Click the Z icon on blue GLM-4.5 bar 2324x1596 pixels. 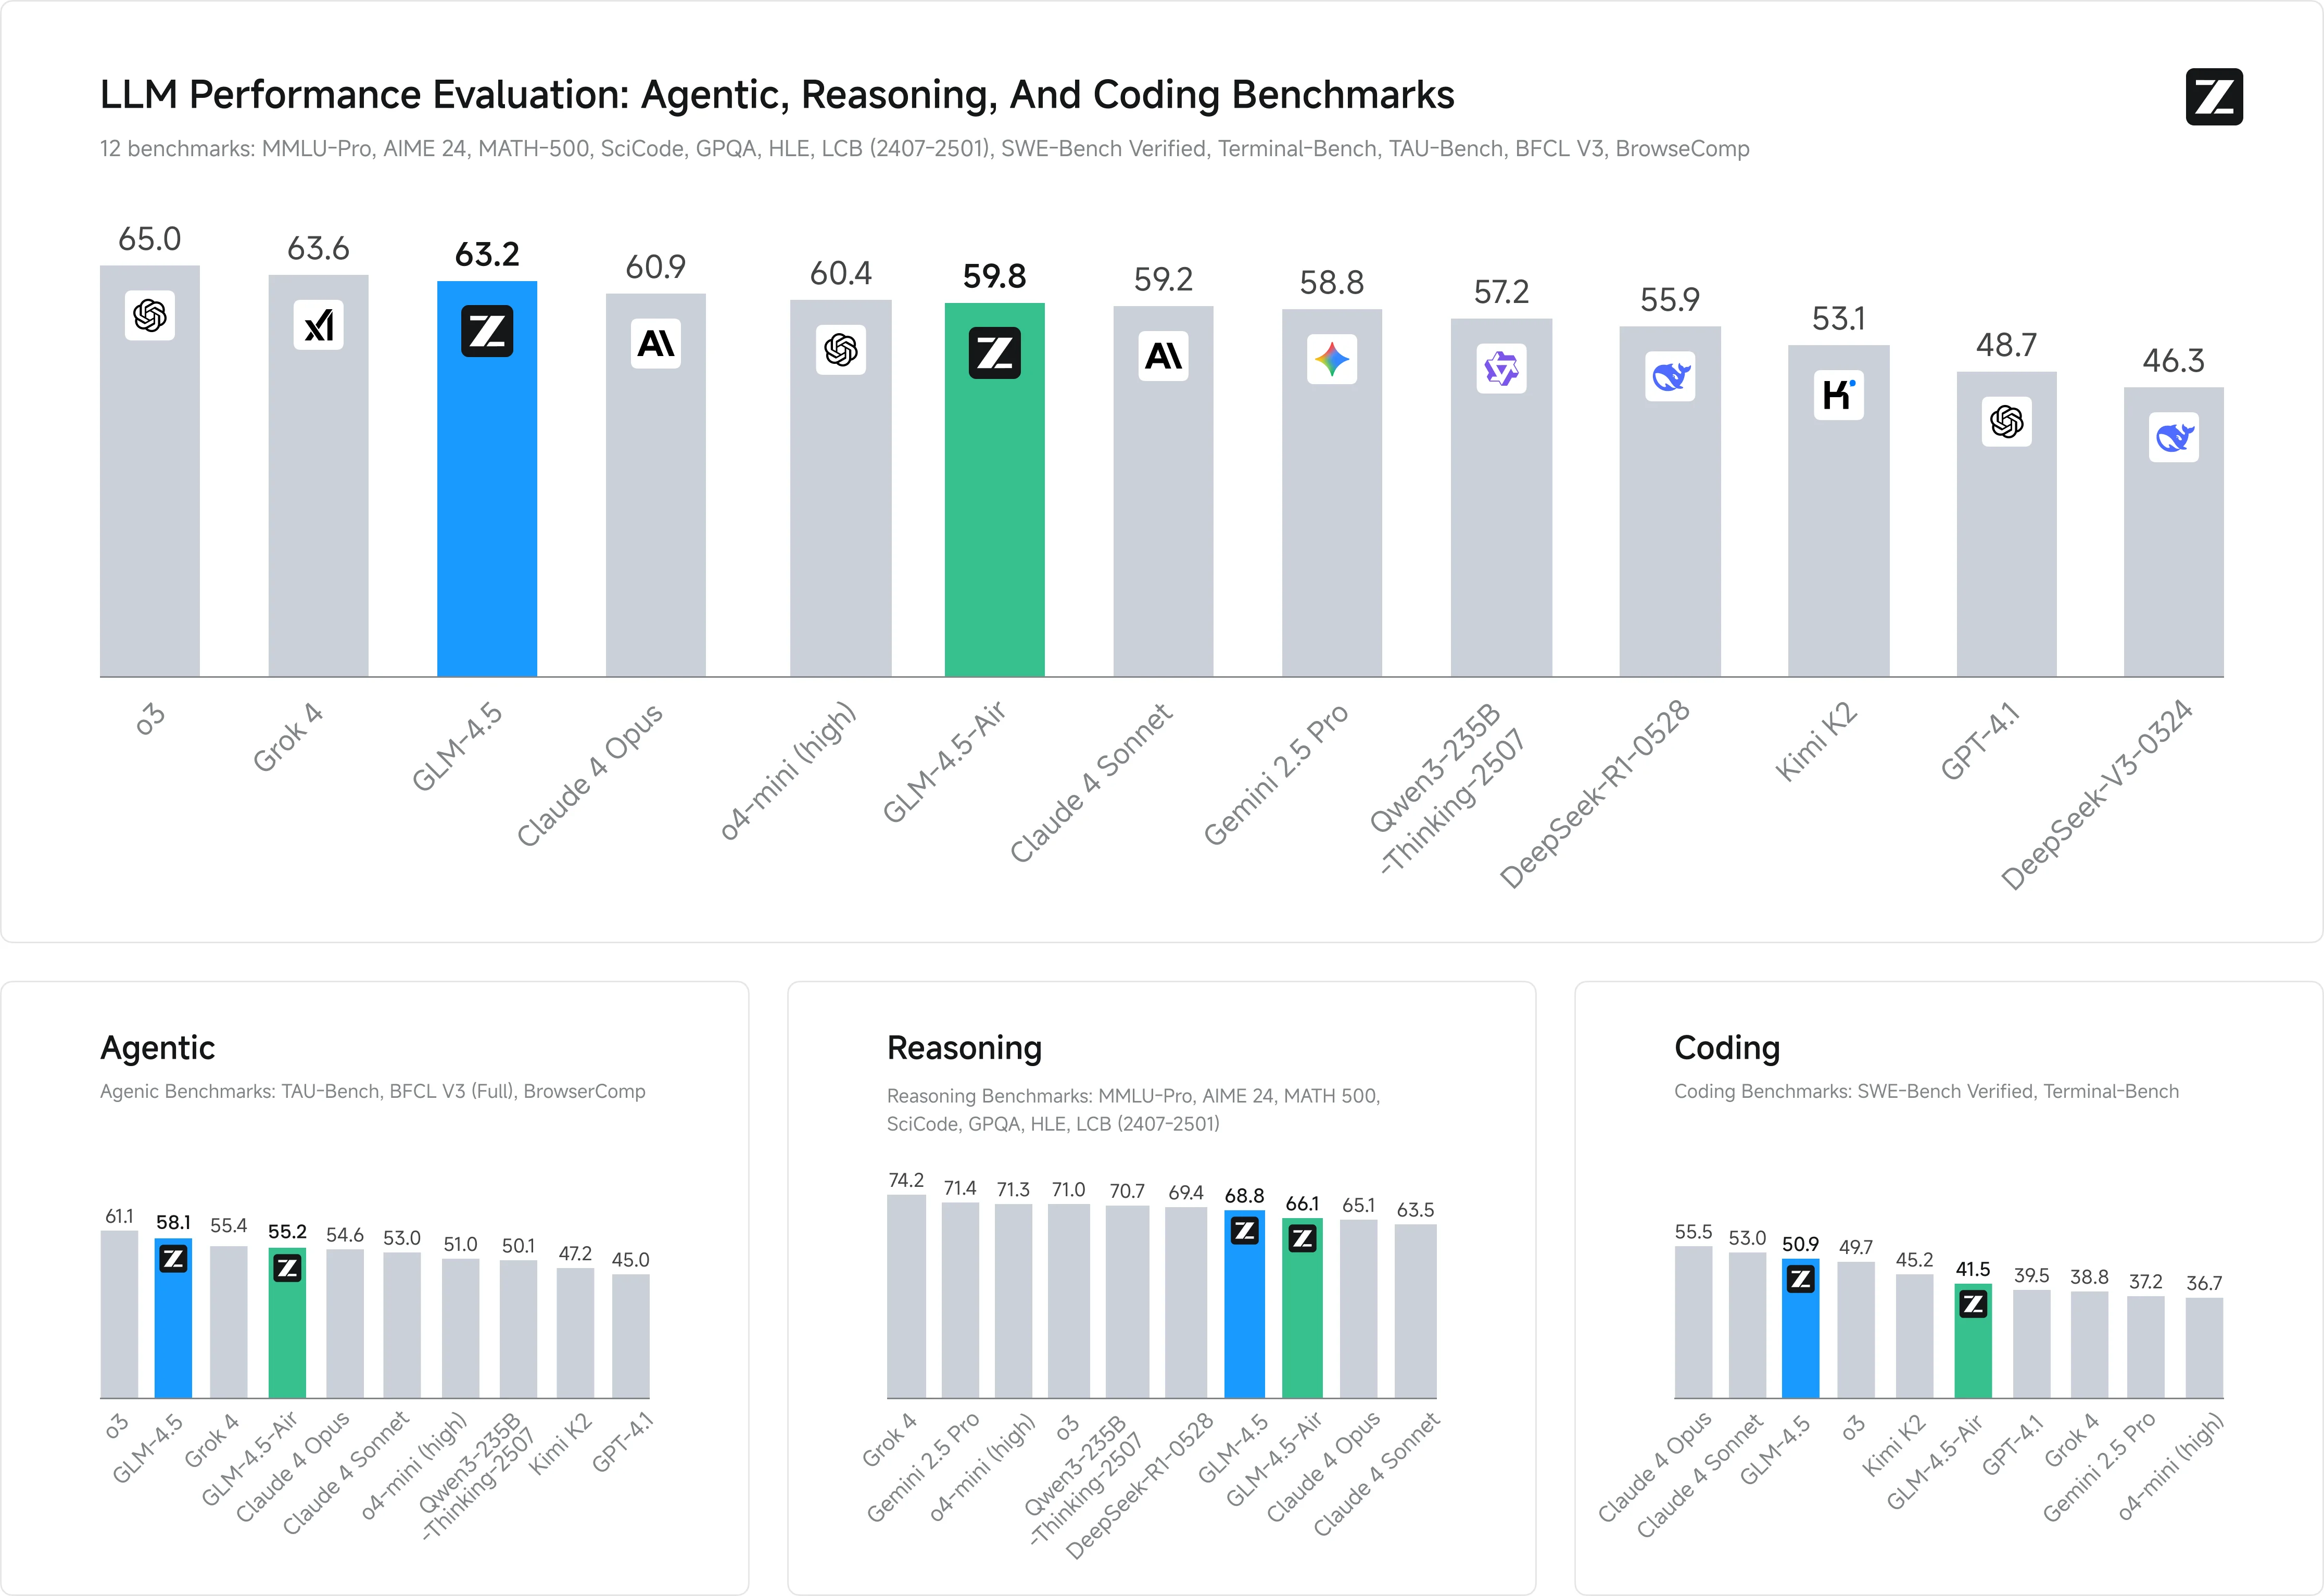click(x=487, y=331)
